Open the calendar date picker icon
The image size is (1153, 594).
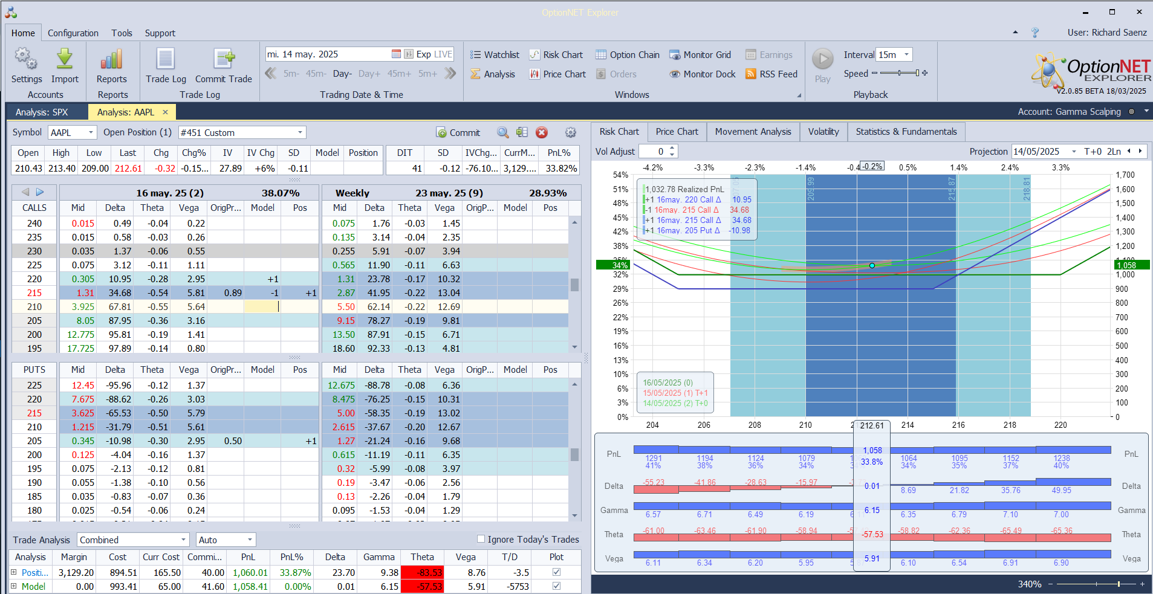point(396,54)
